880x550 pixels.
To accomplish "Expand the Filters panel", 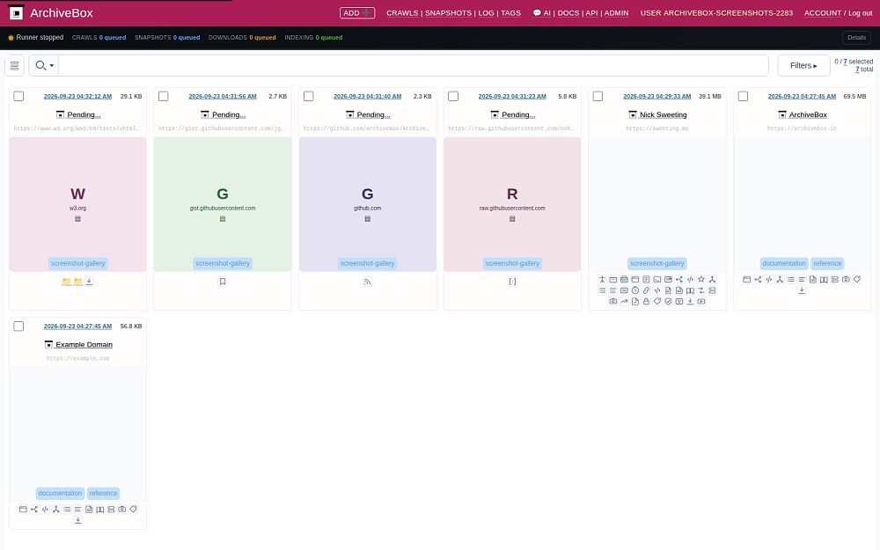I will pos(803,66).
